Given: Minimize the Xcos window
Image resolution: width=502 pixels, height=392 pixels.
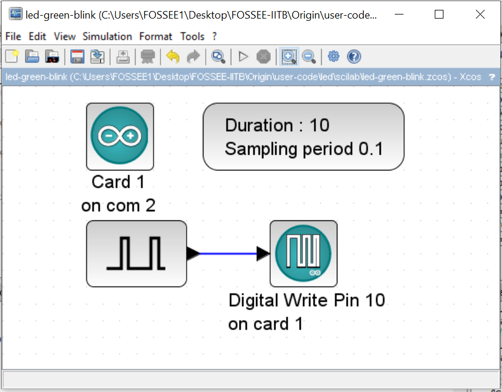Looking at the screenshot, I should coord(399,14).
